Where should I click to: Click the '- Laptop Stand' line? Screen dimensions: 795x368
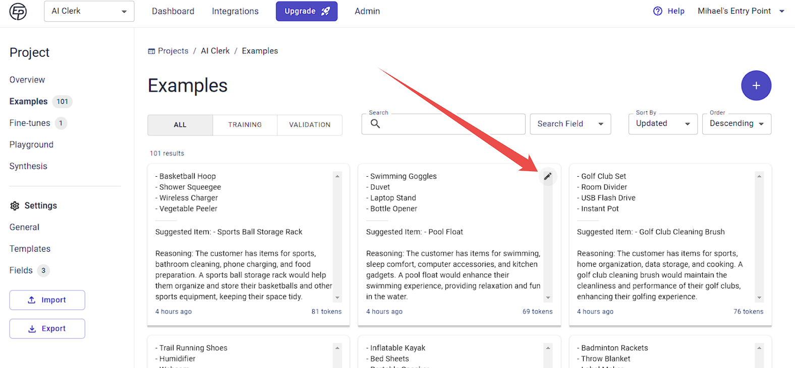391,198
